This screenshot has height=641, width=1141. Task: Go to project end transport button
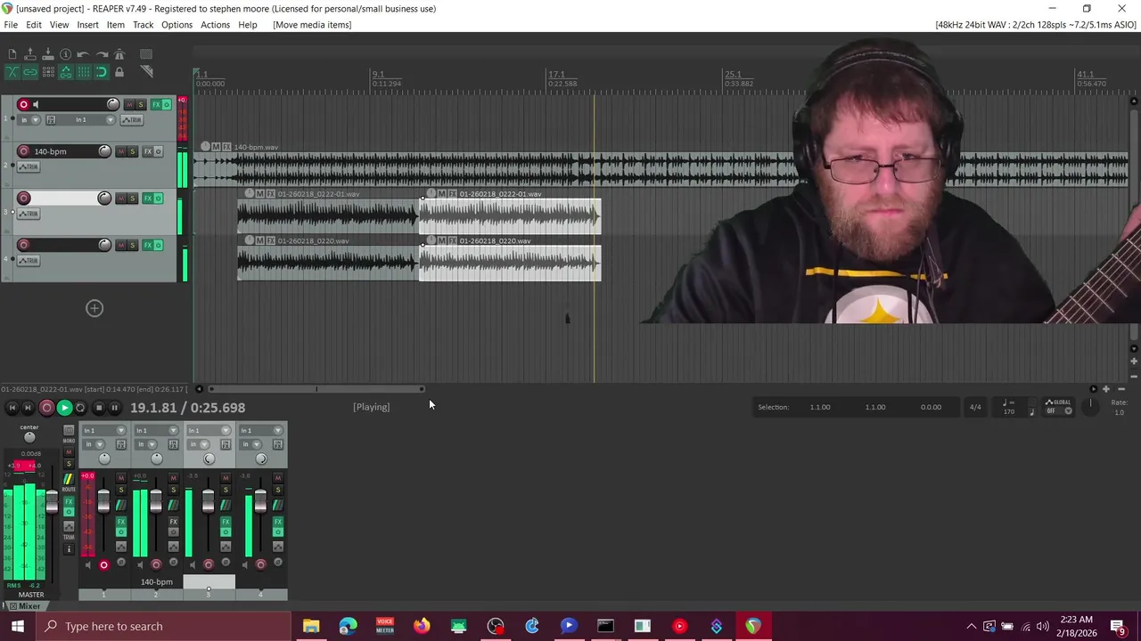(28, 408)
